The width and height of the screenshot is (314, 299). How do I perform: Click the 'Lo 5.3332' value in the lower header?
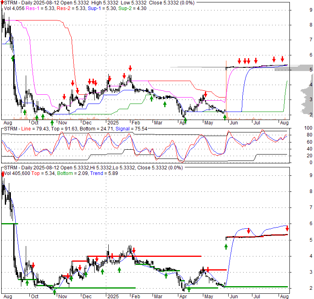[124, 168]
